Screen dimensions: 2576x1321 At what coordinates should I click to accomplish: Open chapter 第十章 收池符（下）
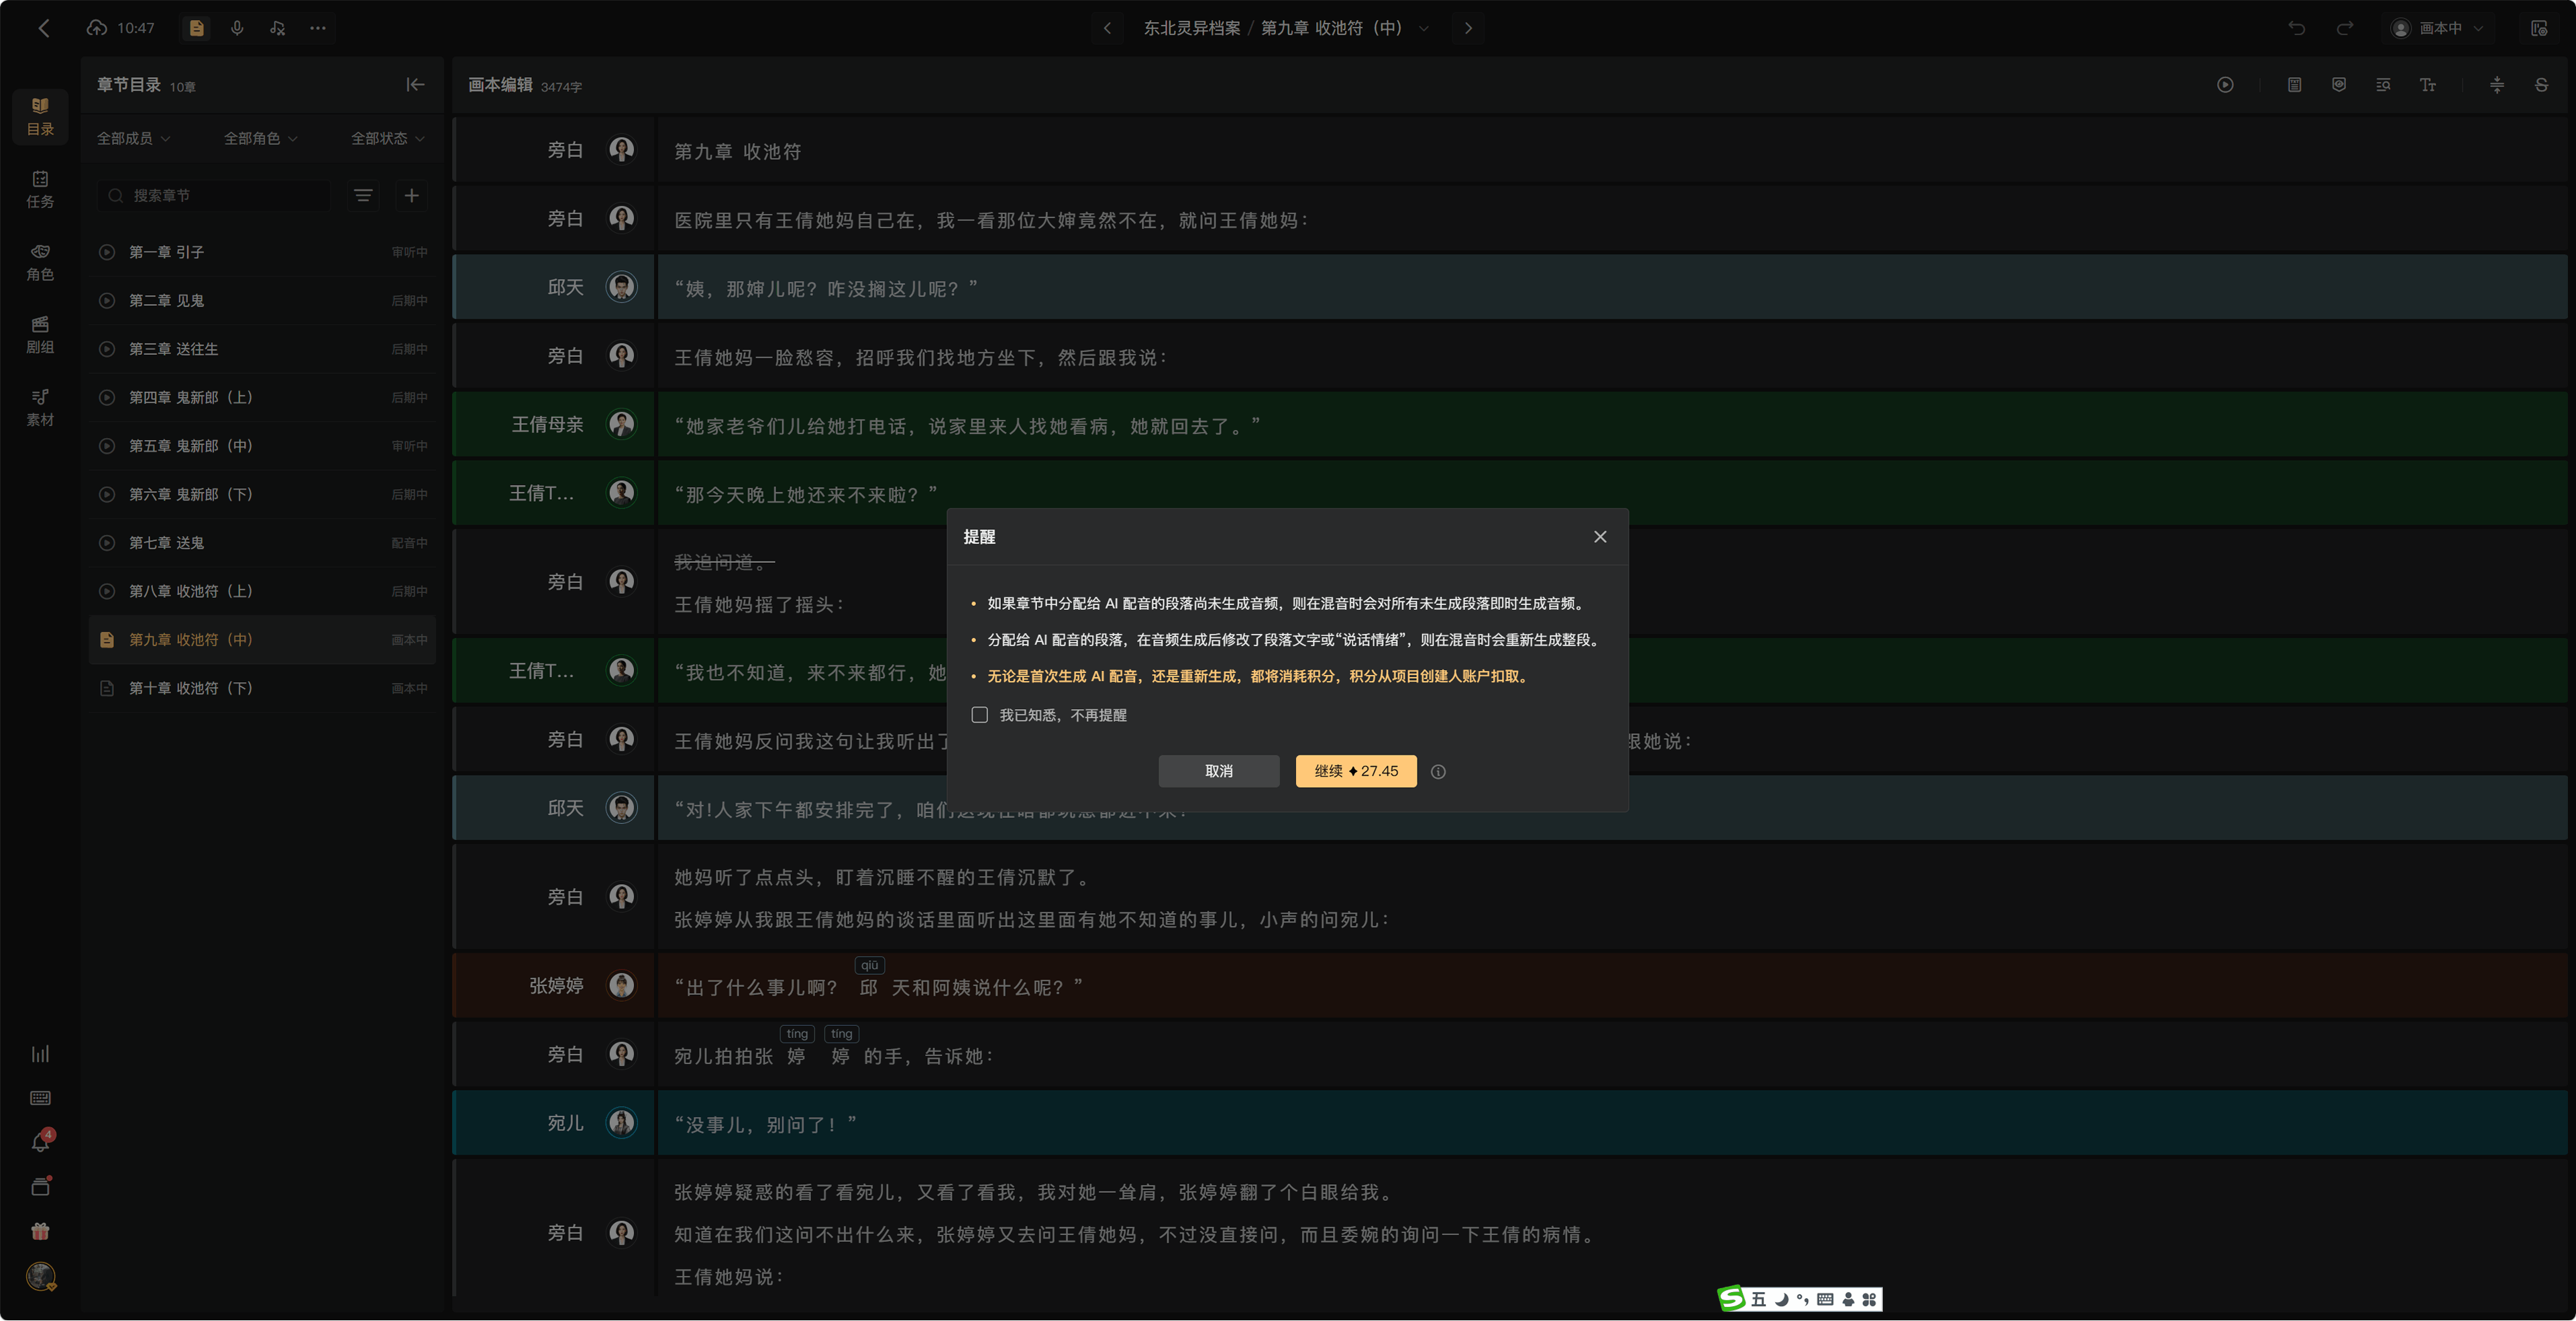[x=262, y=688]
